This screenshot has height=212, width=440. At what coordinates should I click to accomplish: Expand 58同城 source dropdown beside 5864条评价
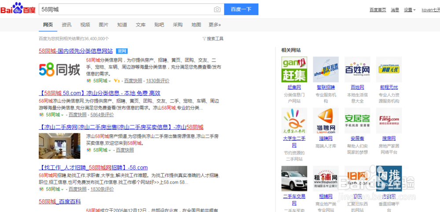tap(62, 115)
